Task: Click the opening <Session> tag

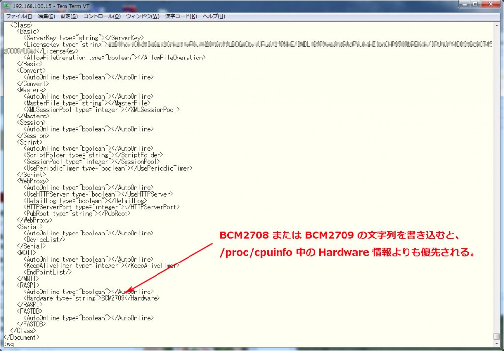Action: tap(31, 123)
